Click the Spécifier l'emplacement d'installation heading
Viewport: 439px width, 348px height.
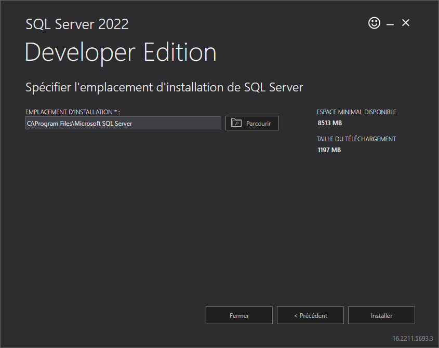click(x=164, y=87)
